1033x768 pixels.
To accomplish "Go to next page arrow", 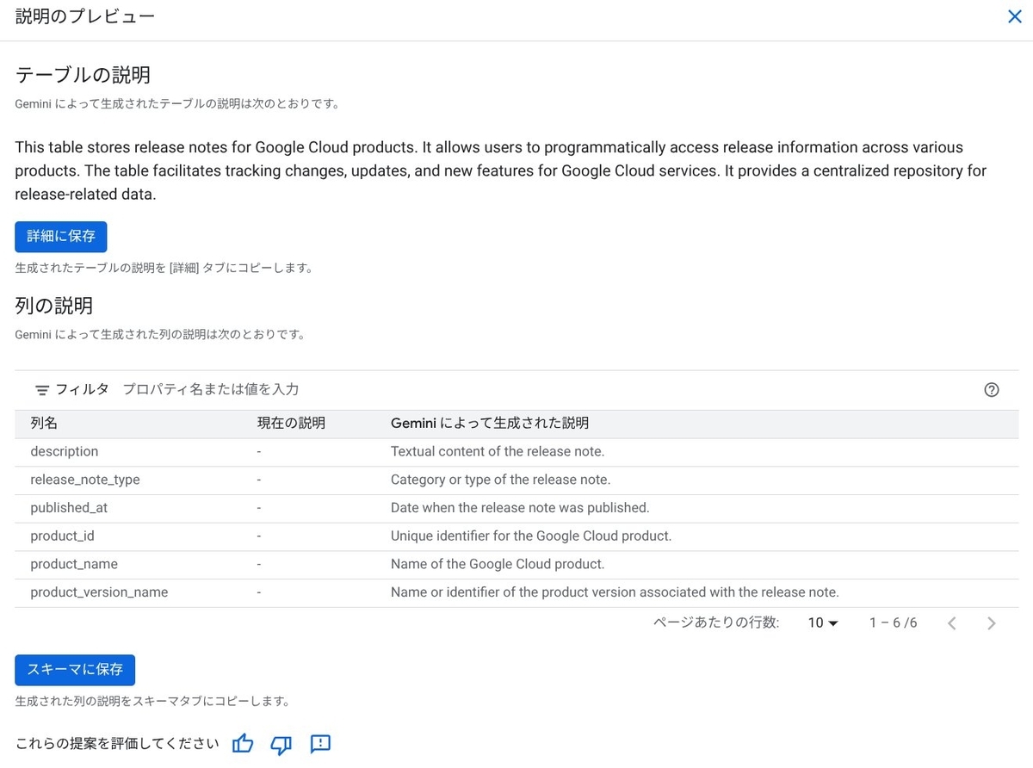I will coord(992,623).
